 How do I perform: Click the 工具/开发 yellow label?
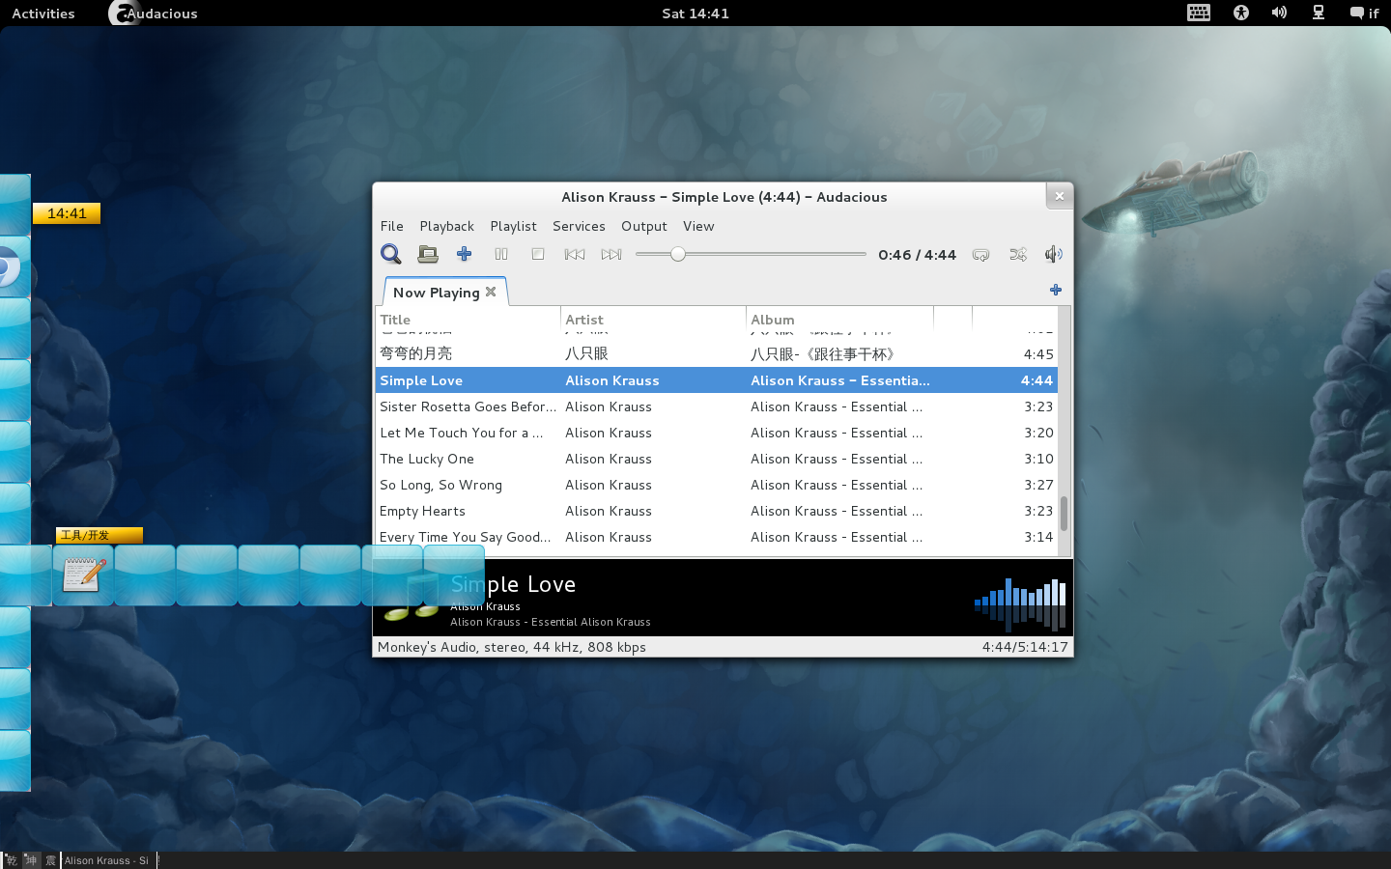99,535
